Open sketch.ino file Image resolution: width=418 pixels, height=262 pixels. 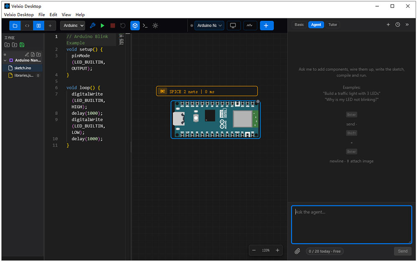coord(23,68)
